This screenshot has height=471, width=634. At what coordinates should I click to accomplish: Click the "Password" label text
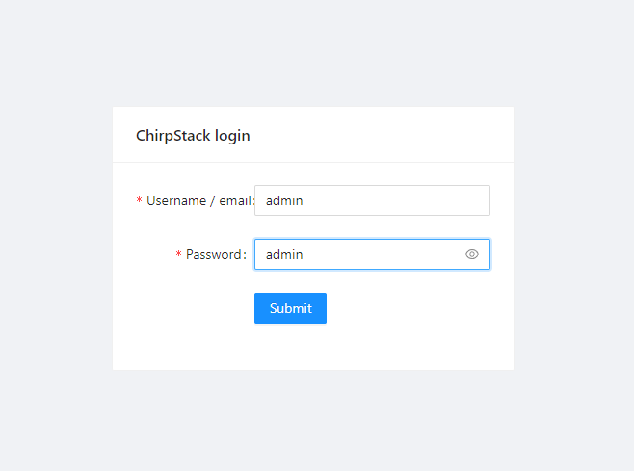tap(214, 254)
